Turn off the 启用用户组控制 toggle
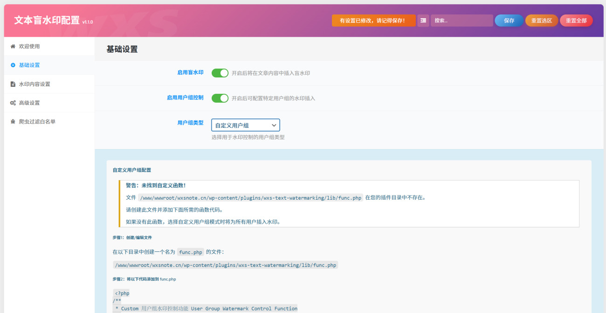The height and width of the screenshot is (313, 606). [x=220, y=98]
